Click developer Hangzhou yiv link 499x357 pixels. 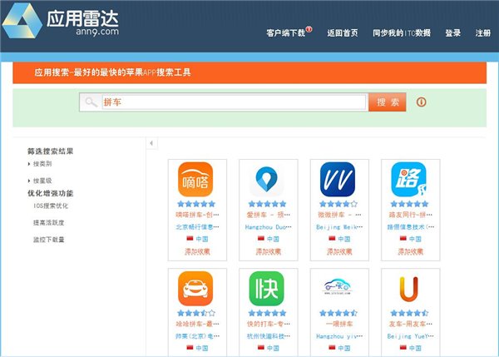(x=339, y=336)
